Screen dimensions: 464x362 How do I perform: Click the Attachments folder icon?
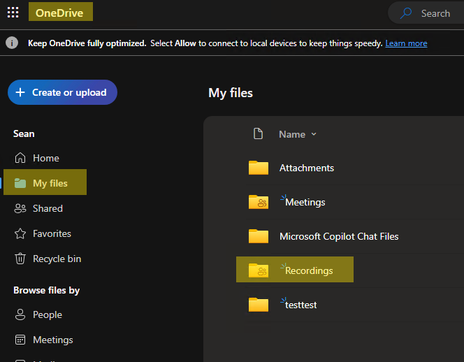pos(259,168)
